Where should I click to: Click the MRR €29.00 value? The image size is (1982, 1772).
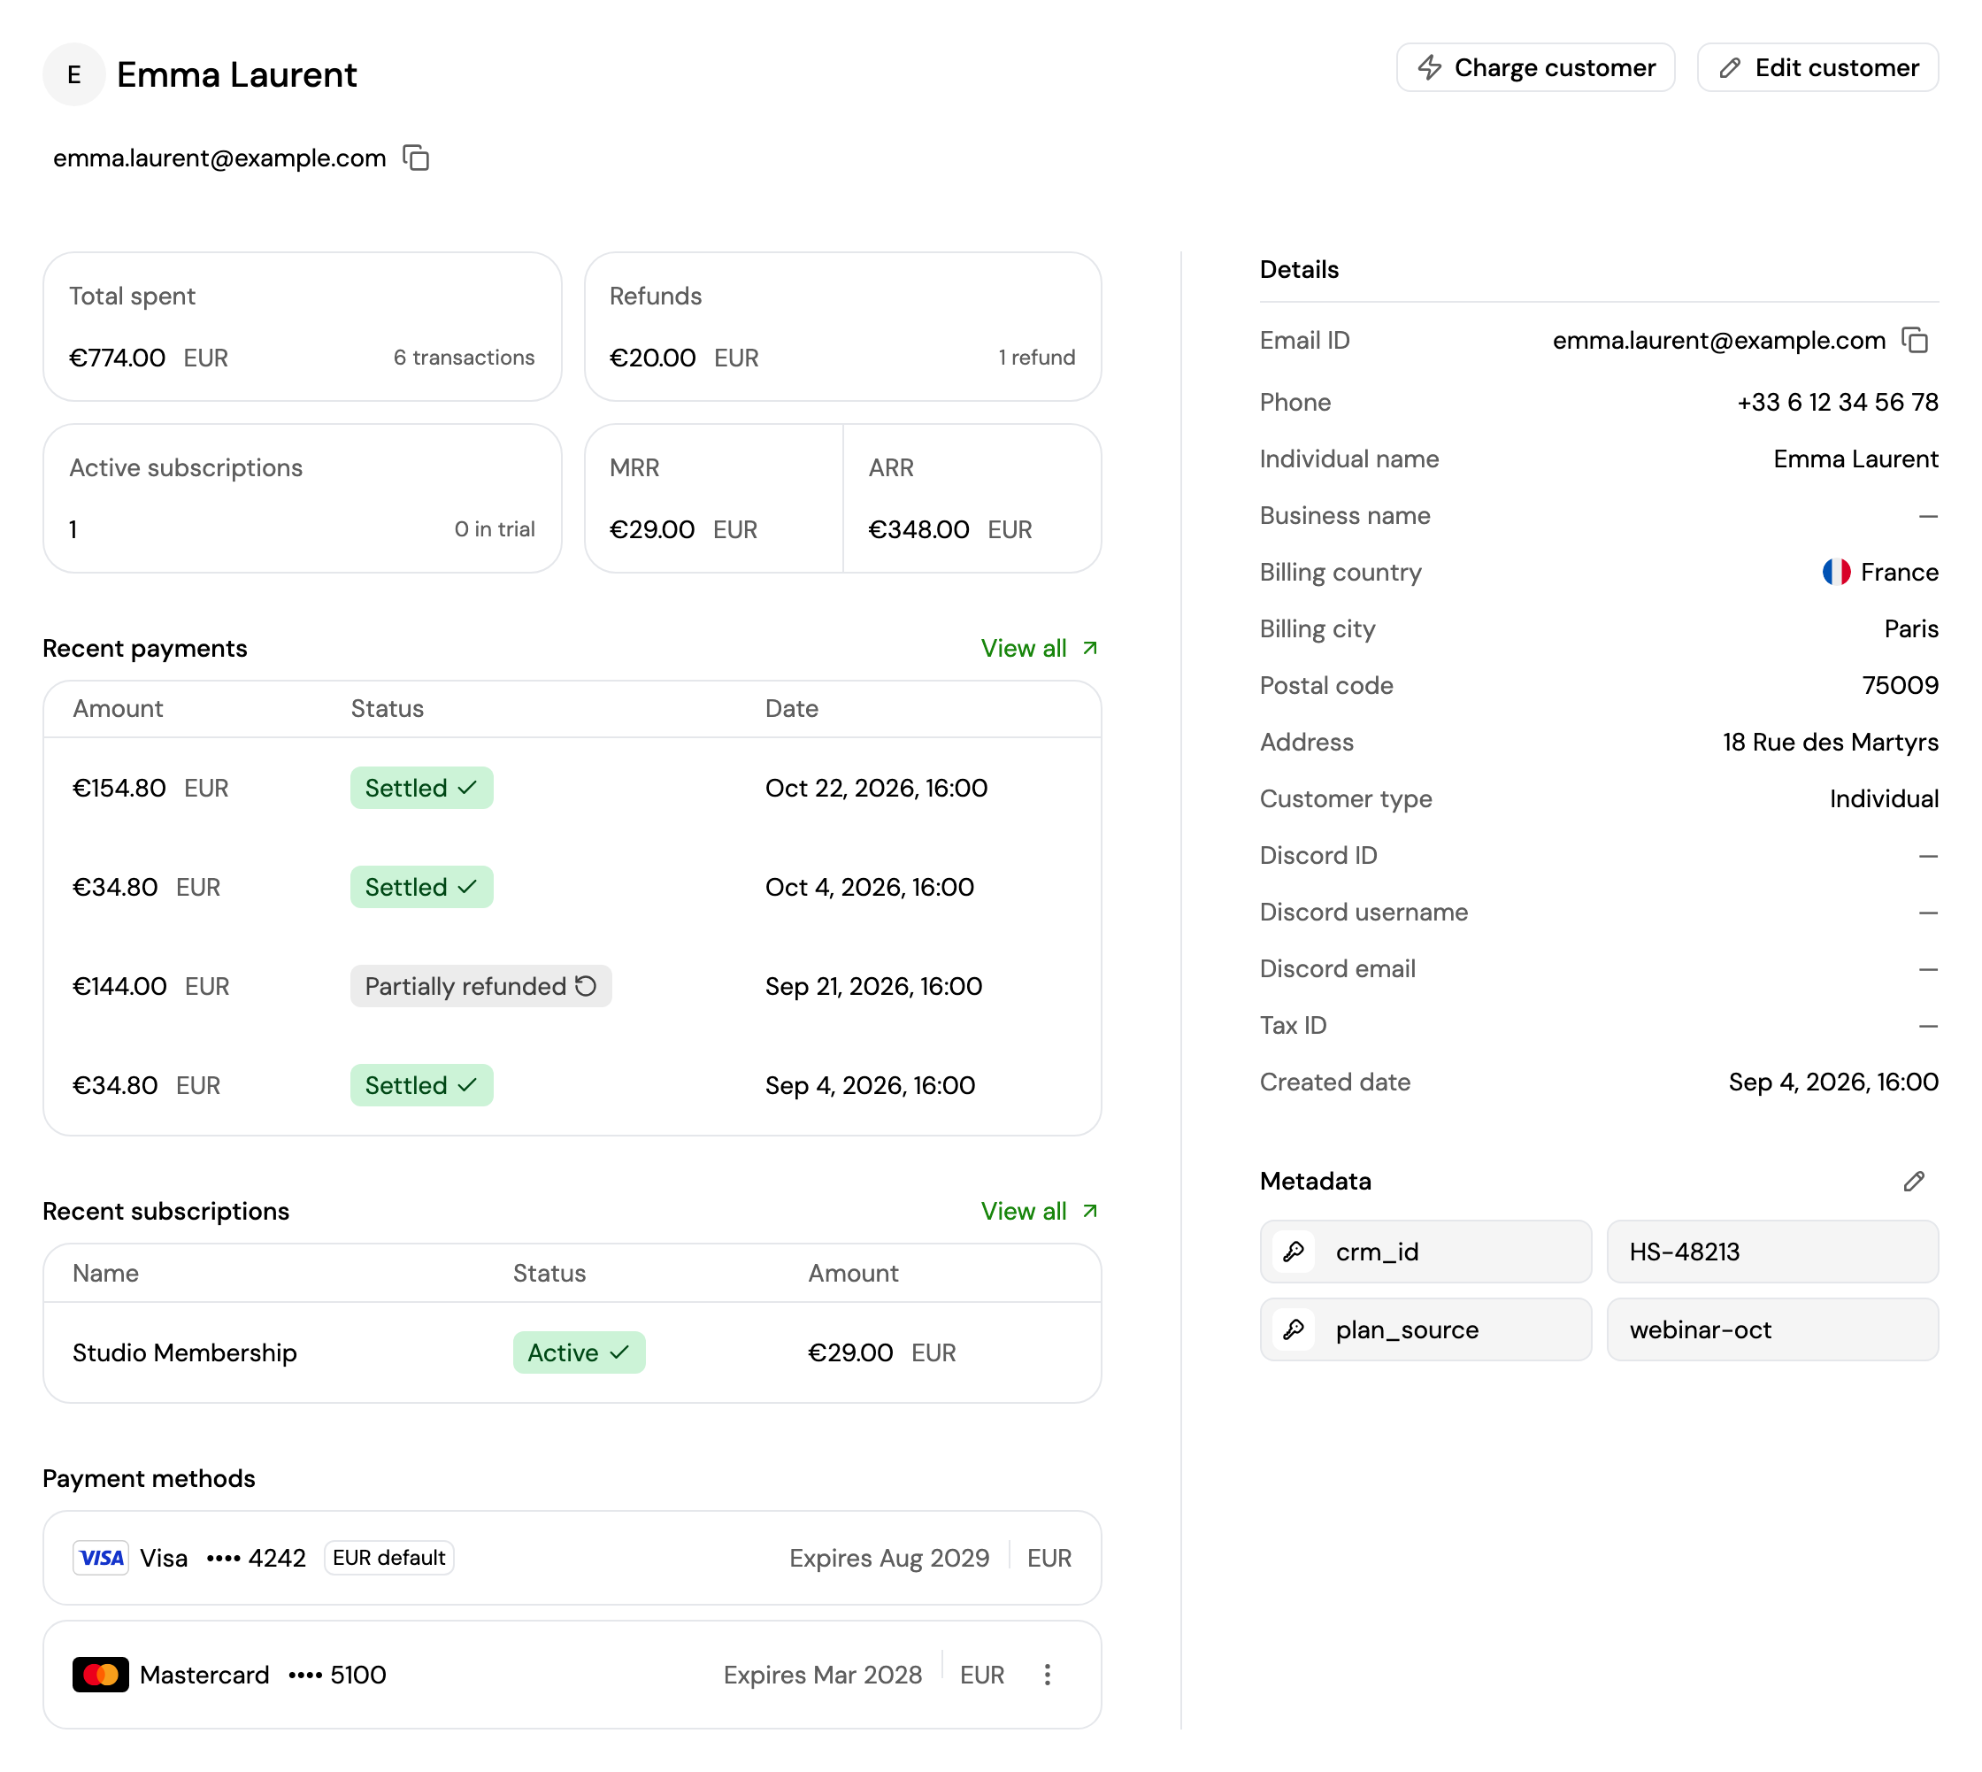pos(651,529)
